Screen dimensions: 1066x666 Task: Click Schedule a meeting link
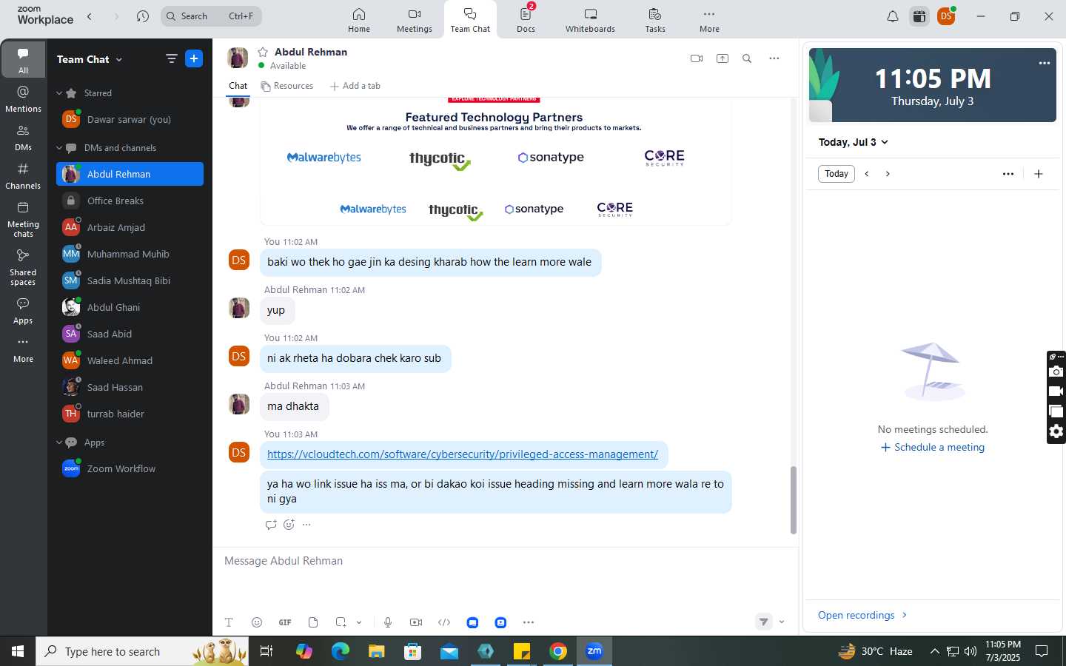pos(933,447)
